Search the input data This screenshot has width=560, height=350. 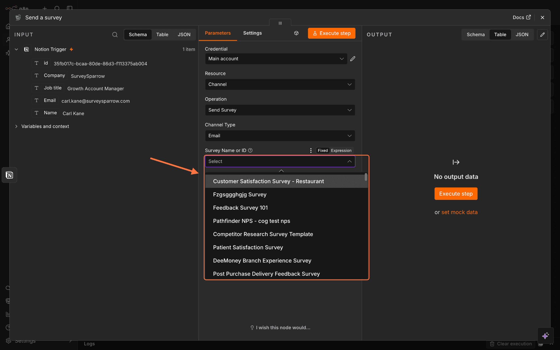[115, 34]
